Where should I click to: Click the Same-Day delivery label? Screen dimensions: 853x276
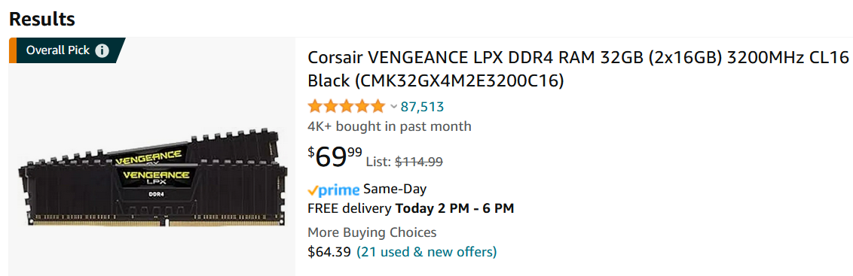pos(395,189)
